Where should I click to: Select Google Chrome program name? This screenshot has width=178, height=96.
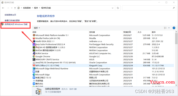[43, 56]
